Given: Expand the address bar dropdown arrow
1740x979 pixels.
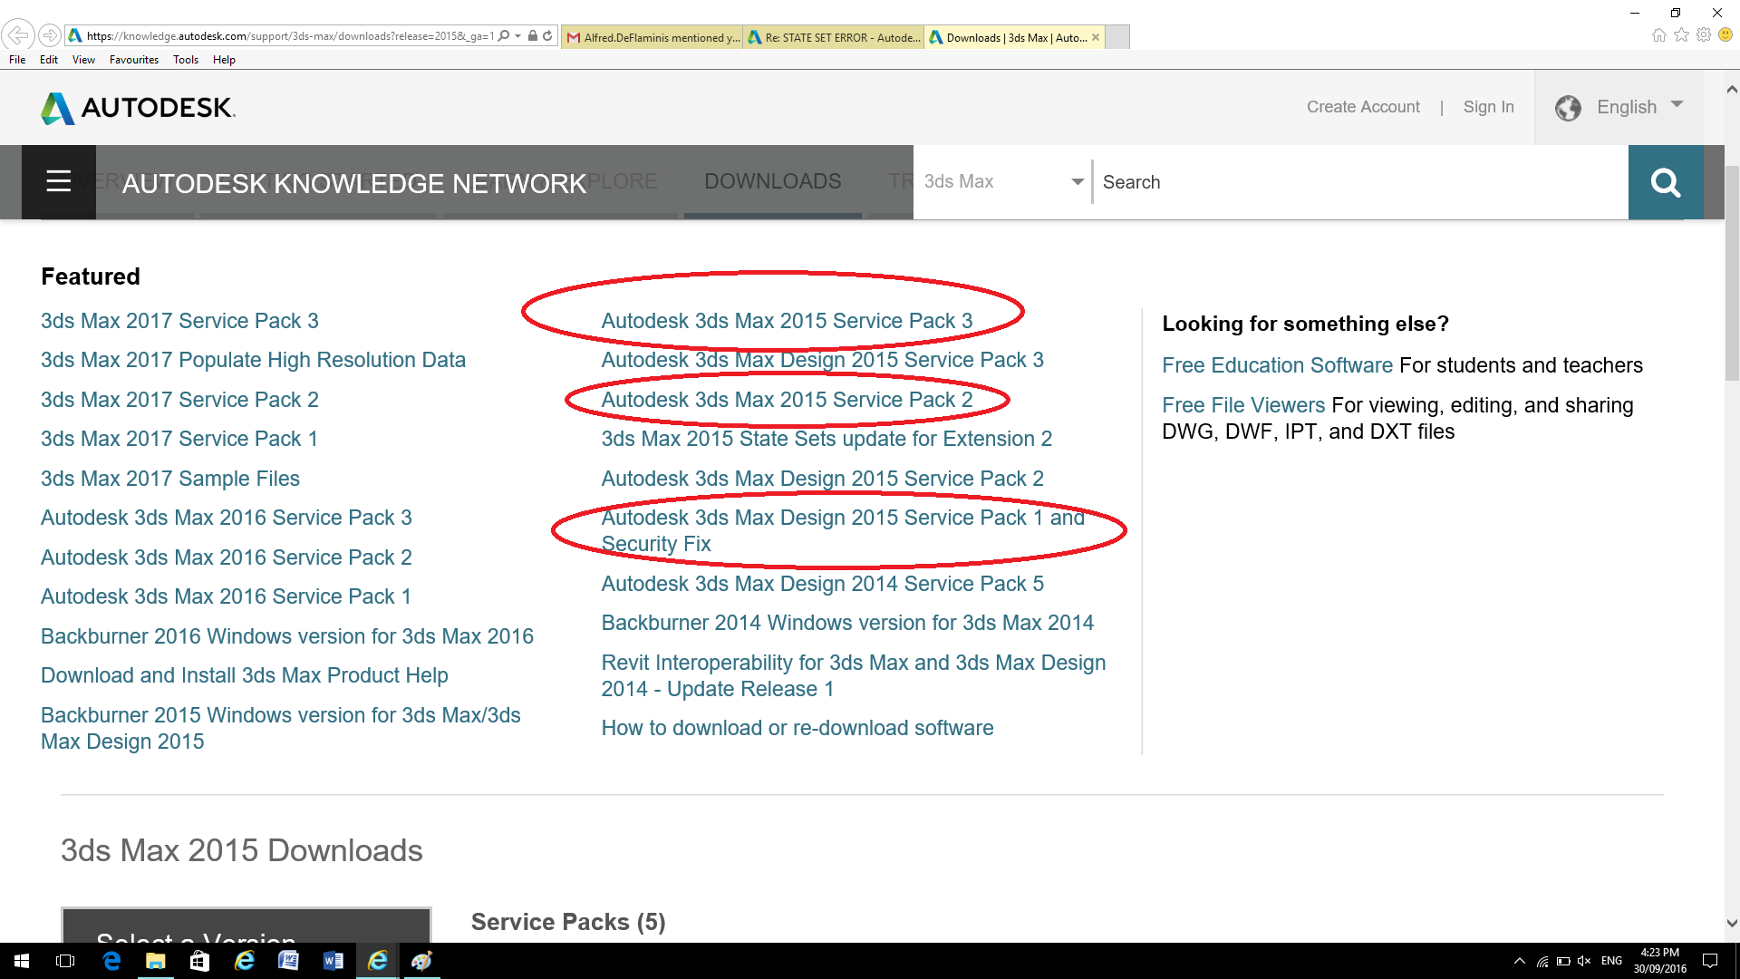Looking at the screenshot, I should [517, 36].
